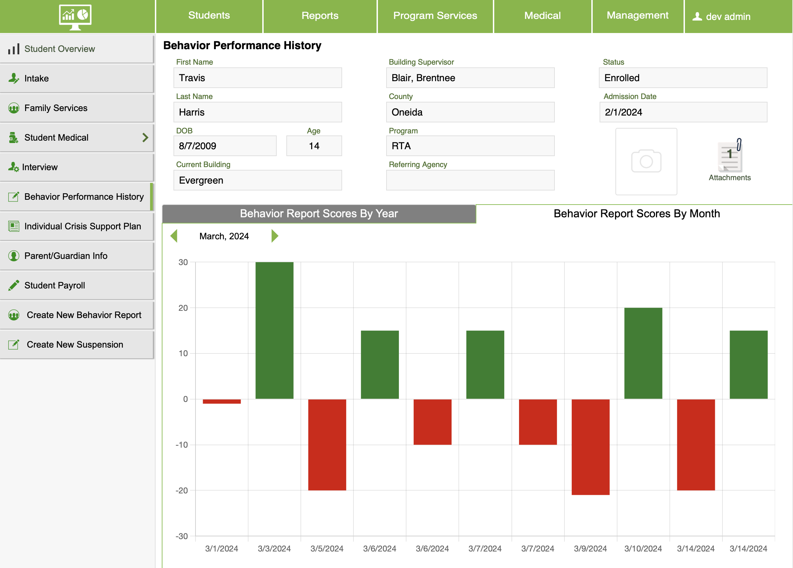The height and width of the screenshot is (568, 793).
Task: Click the Last Name field containing Harris
Action: (258, 112)
